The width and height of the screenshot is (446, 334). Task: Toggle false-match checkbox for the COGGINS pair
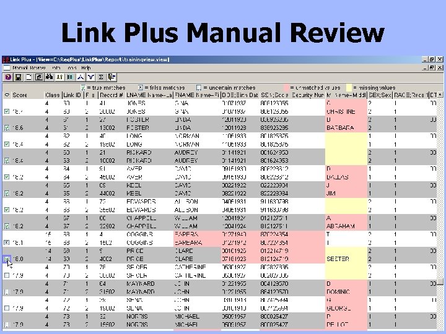[7, 242]
